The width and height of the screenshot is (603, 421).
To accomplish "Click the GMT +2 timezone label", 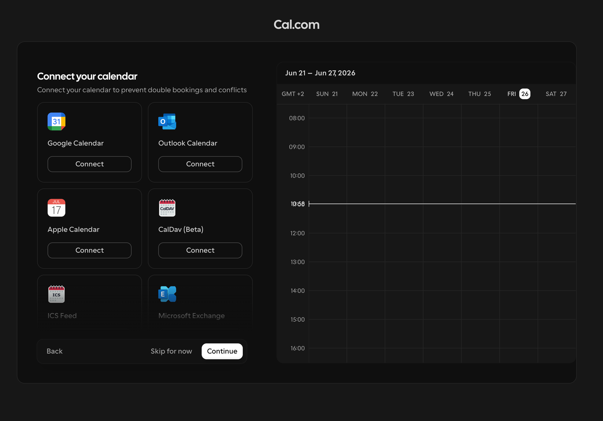I will point(293,94).
